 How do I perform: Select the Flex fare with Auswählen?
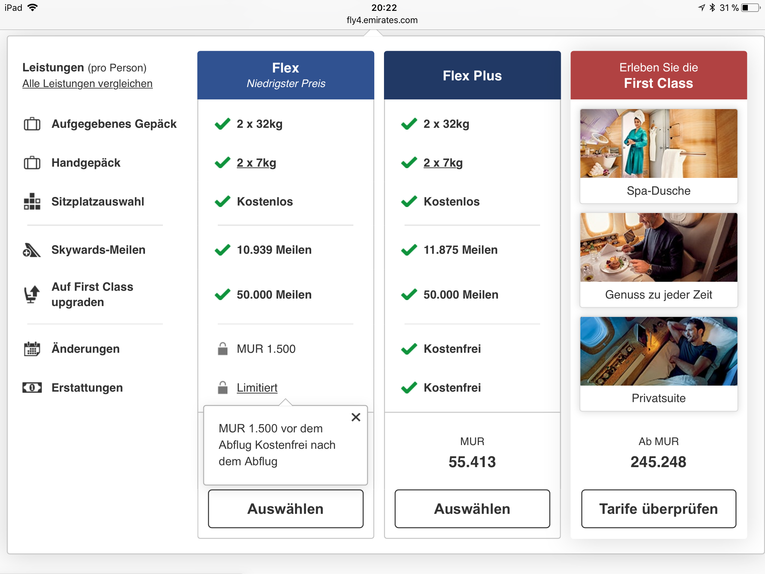(285, 509)
